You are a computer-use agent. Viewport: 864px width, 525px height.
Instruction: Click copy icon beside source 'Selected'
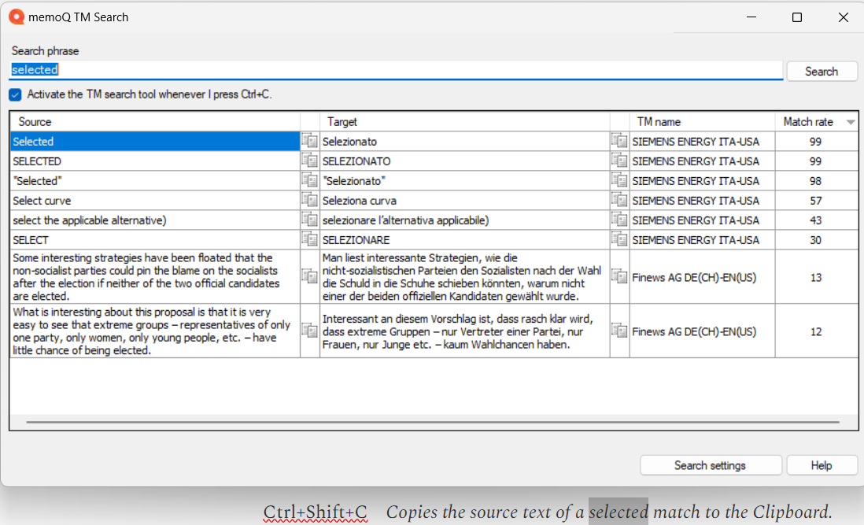click(310, 141)
